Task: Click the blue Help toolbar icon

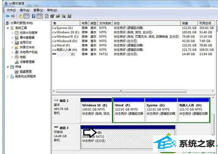Action: 34,16
